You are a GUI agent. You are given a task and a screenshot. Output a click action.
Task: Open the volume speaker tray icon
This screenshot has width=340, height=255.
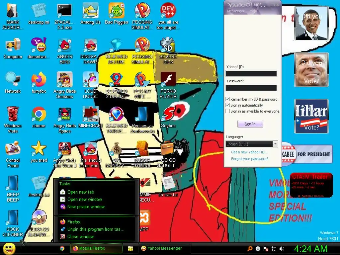[282, 249]
